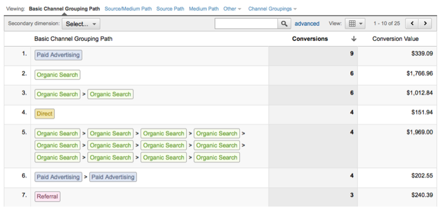
Task: Click the yellow Direct channel tag
Action: click(44, 113)
